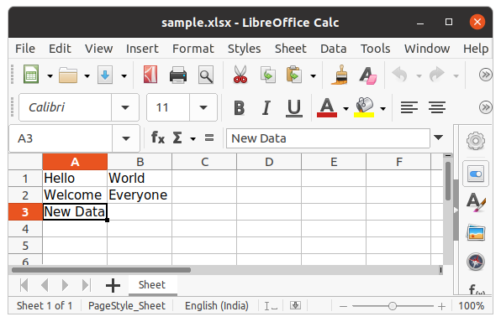Click the Copy icon

(x=268, y=75)
